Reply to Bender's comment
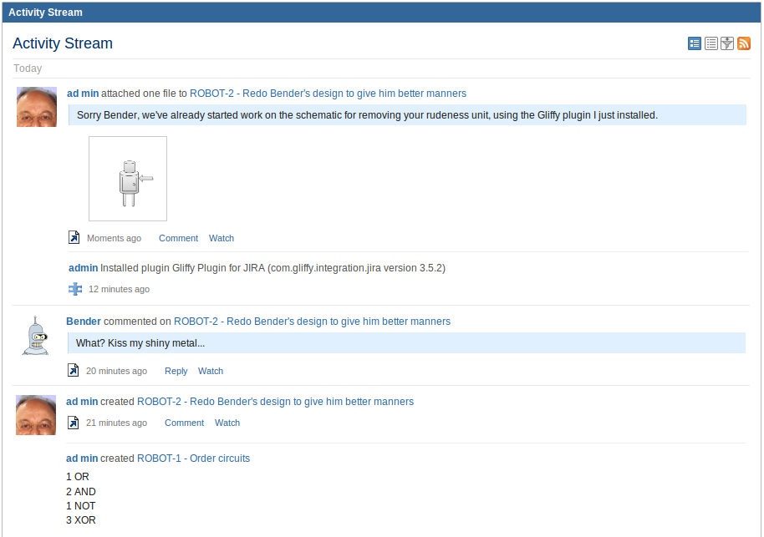764x537 pixels. [x=176, y=371]
